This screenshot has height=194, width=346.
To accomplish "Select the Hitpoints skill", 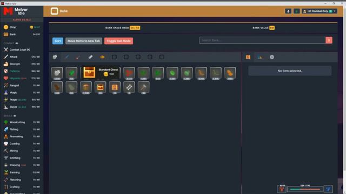I will point(22,78).
